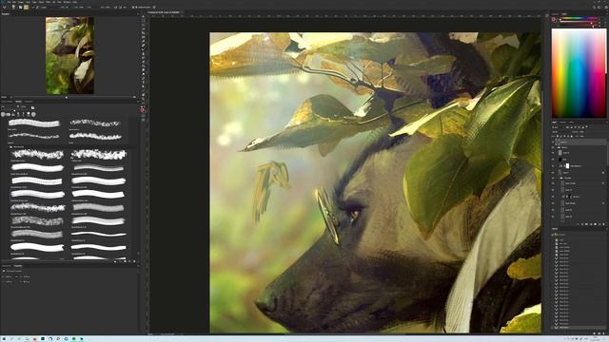Click foreground swatch in the Color panel
Image resolution: width=609 pixels, height=342 pixels.
(553, 19)
